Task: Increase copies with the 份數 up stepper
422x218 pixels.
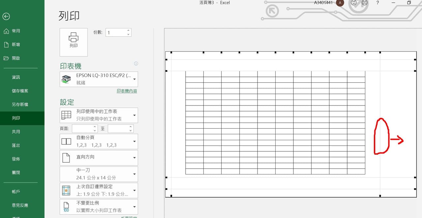Action: tap(128, 30)
